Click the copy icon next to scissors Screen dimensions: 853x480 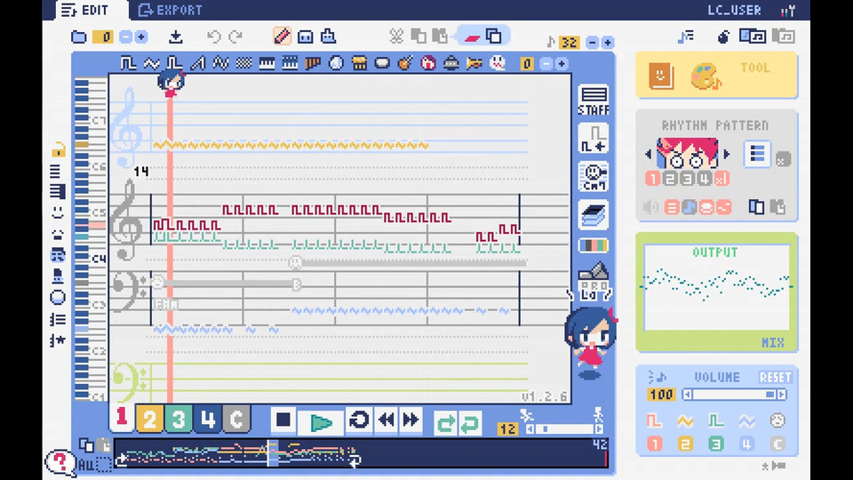pyautogui.click(x=419, y=36)
